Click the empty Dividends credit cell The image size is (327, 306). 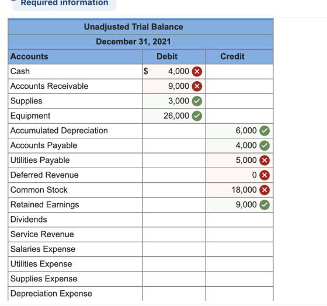pos(239,220)
